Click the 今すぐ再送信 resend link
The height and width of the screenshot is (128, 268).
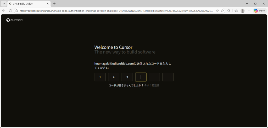(x=152, y=85)
